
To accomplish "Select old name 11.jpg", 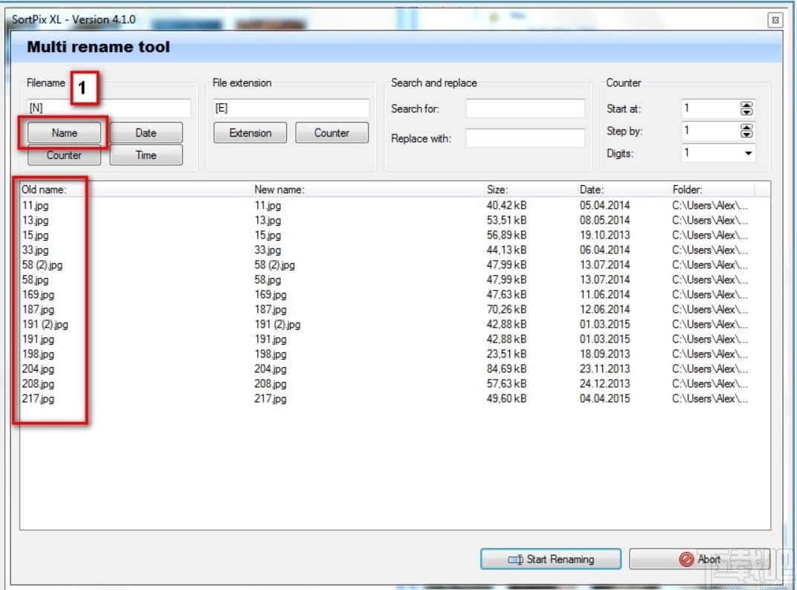I will pyautogui.click(x=35, y=205).
